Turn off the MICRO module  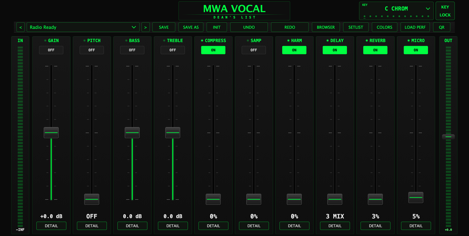pyautogui.click(x=416, y=50)
